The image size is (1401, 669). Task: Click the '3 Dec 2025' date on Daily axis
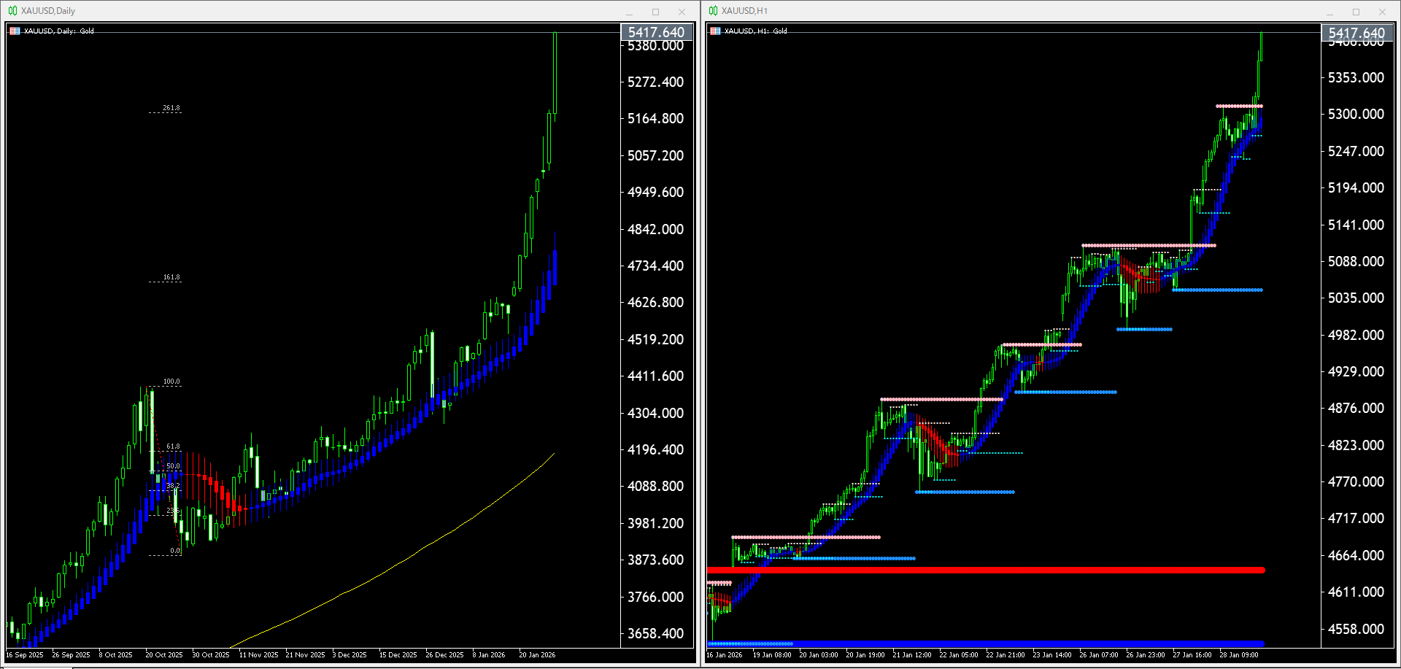(350, 655)
